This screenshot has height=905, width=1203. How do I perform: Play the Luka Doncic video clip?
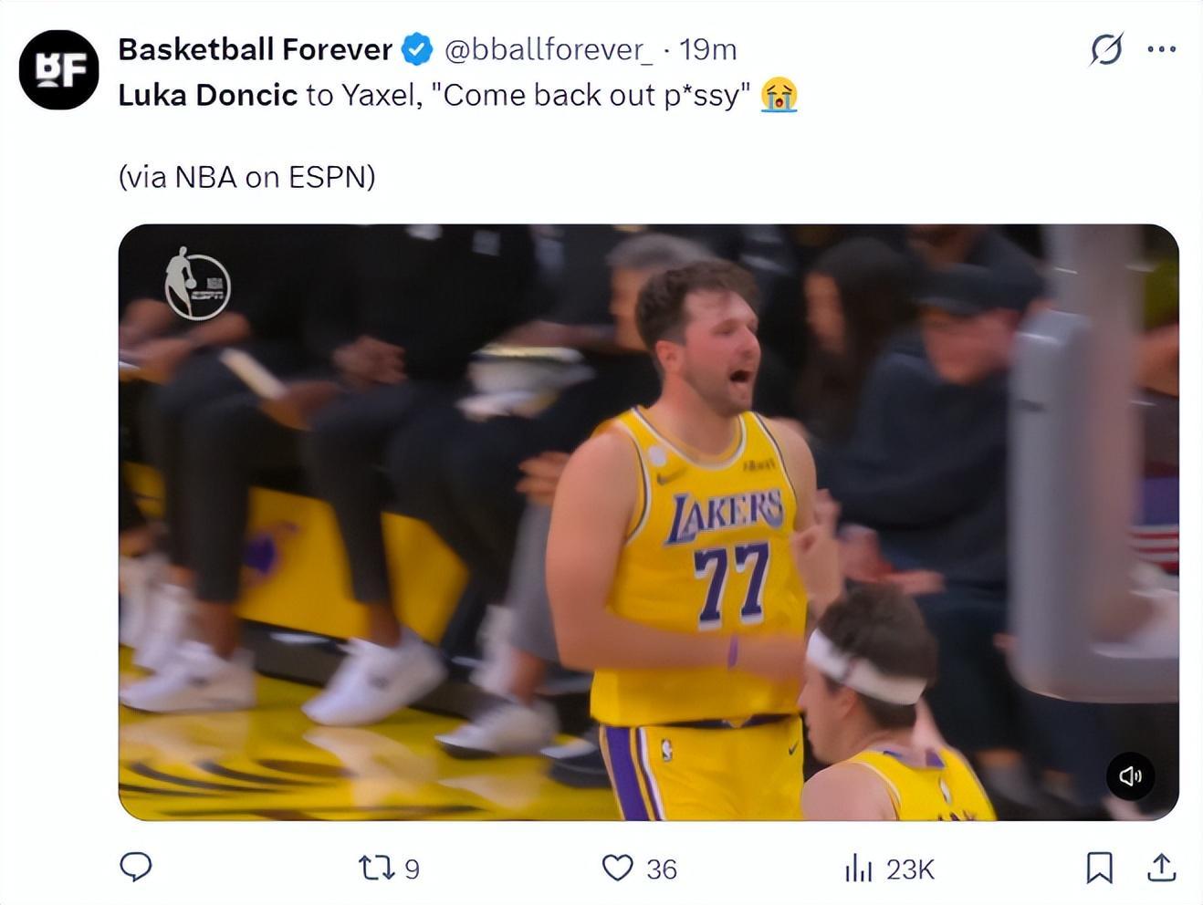[648, 522]
